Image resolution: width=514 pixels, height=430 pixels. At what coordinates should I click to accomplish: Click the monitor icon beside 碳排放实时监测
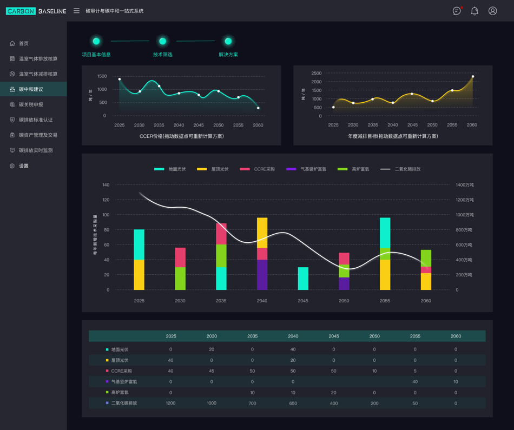[12, 150]
